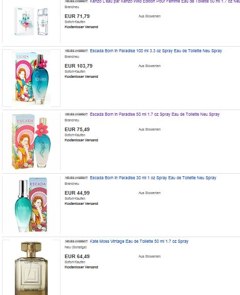Viewport: 240px width, 295px height.
Task: Click Neues Angebot badge on Escada 30 ml
Action: [76, 178]
